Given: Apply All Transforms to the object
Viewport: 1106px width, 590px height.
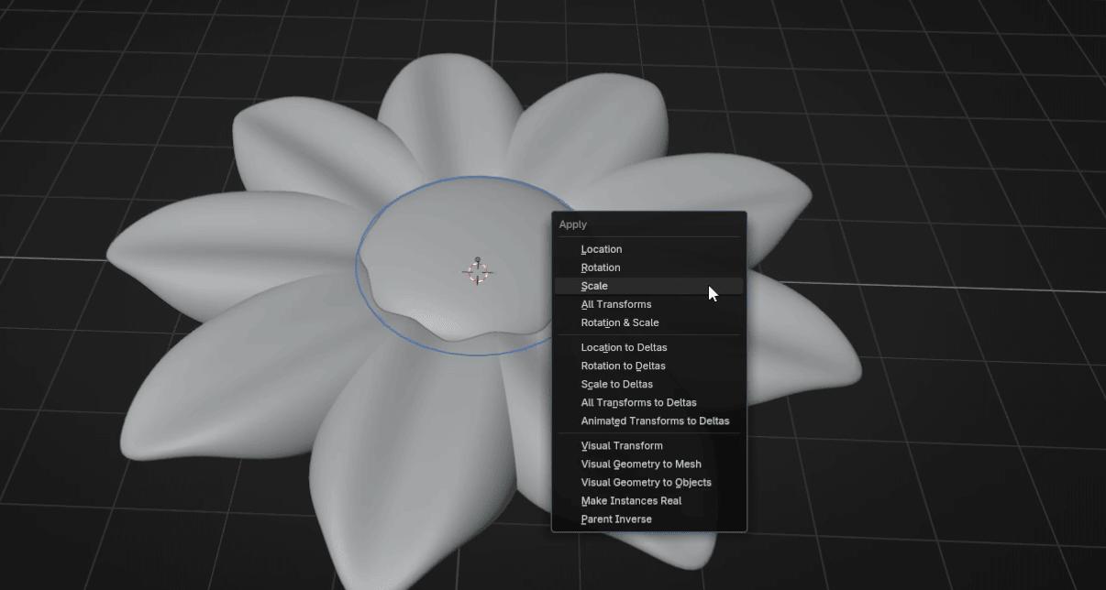Looking at the screenshot, I should 616,304.
